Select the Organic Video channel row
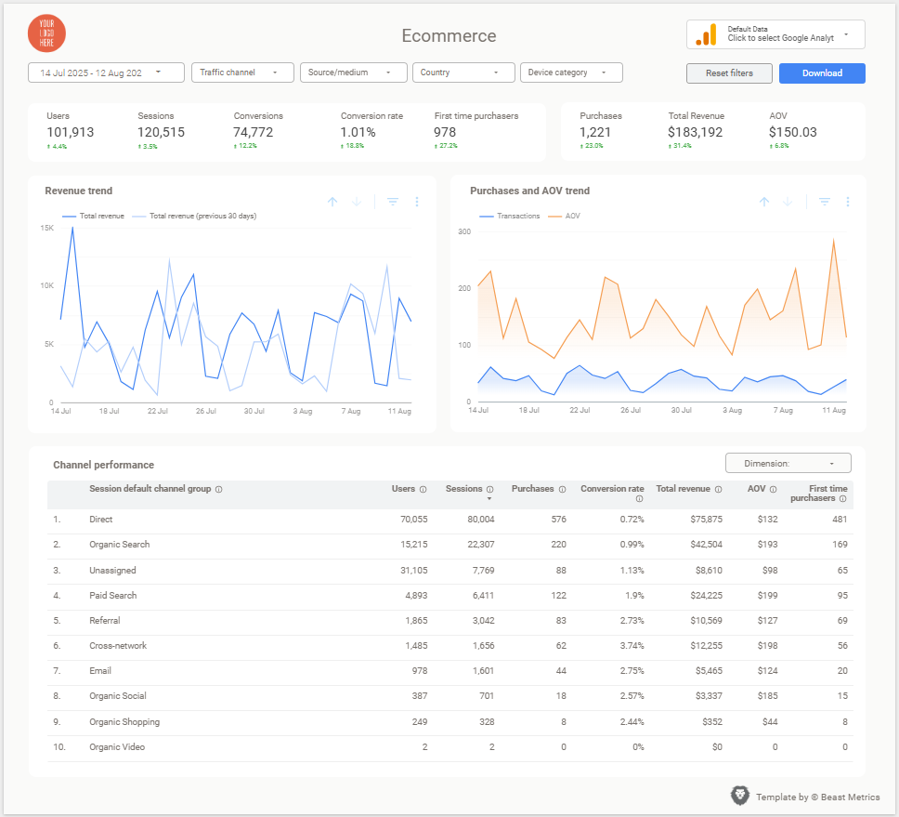Image resolution: width=899 pixels, height=817 pixels. [x=450, y=747]
